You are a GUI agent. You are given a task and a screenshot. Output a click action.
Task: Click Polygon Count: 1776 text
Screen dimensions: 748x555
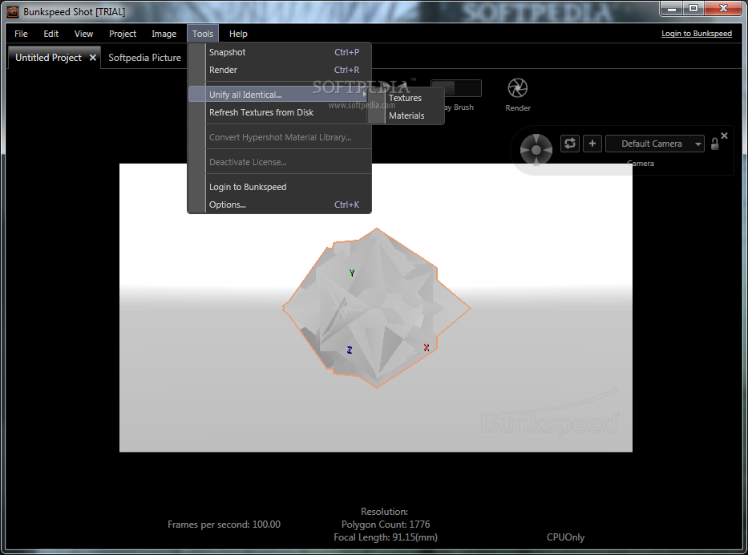click(386, 525)
